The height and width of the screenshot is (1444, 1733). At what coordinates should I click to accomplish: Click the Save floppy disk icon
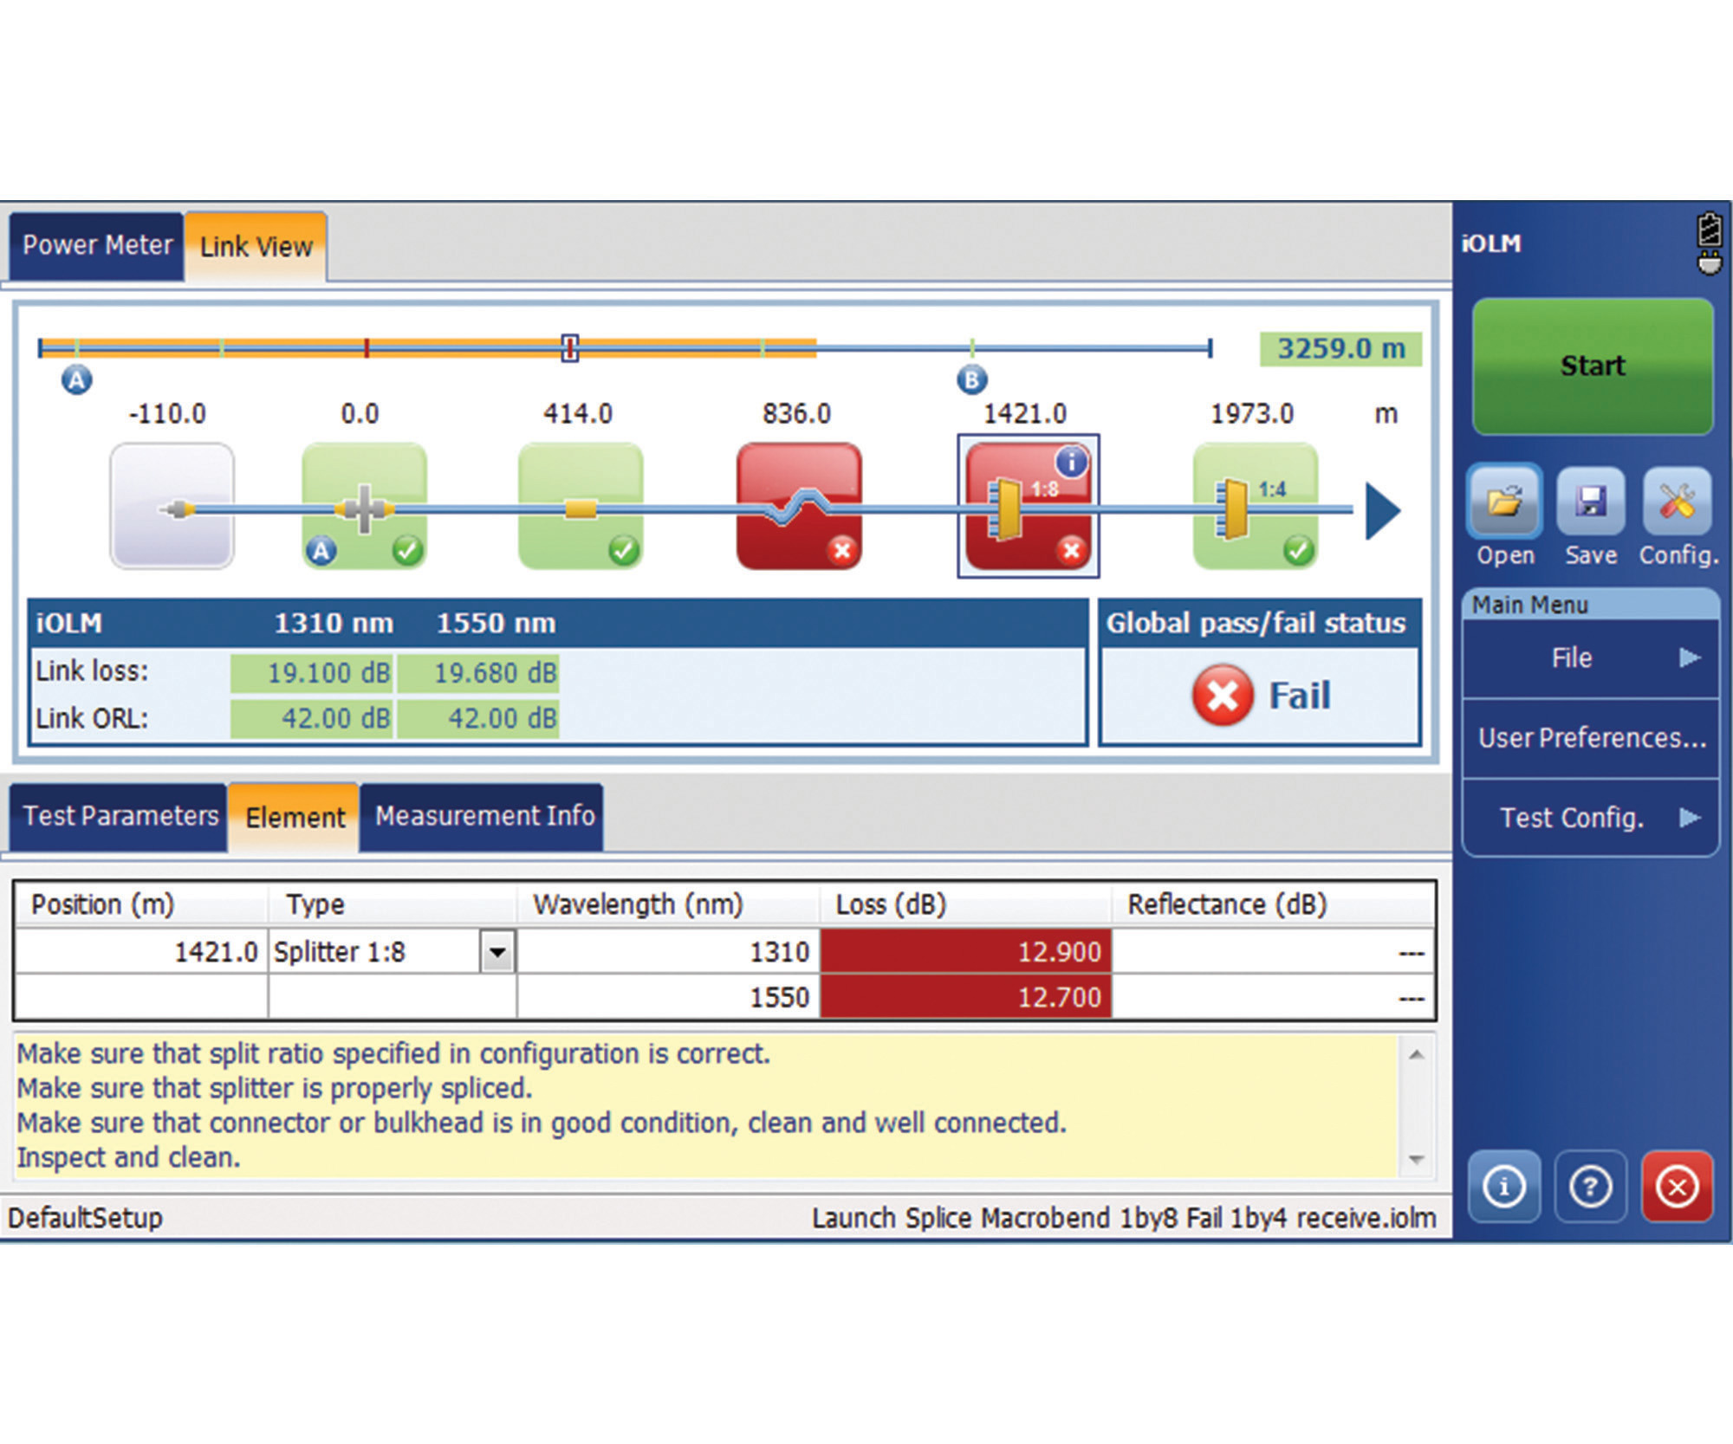pos(1590,502)
